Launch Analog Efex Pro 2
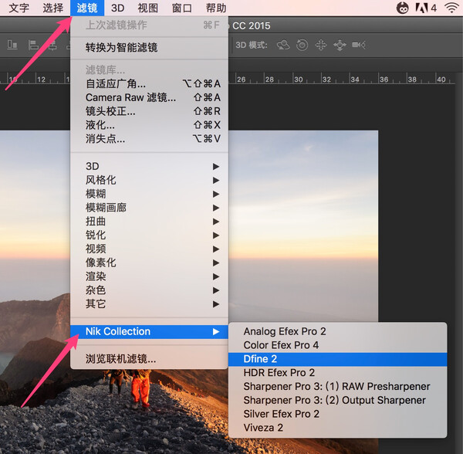 pos(337,331)
